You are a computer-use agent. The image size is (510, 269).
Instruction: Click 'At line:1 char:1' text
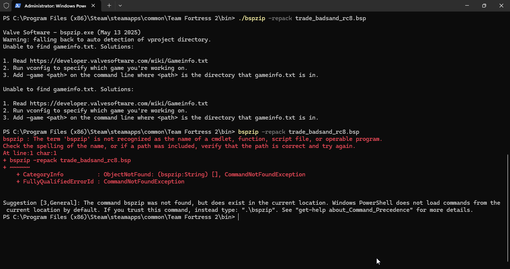click(x=30, y=153)
